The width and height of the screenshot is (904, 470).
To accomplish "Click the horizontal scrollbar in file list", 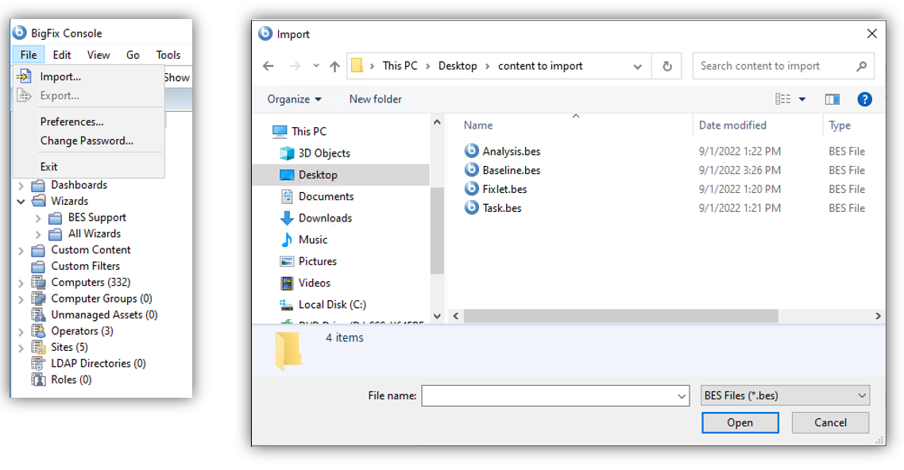I will point(620,316).
